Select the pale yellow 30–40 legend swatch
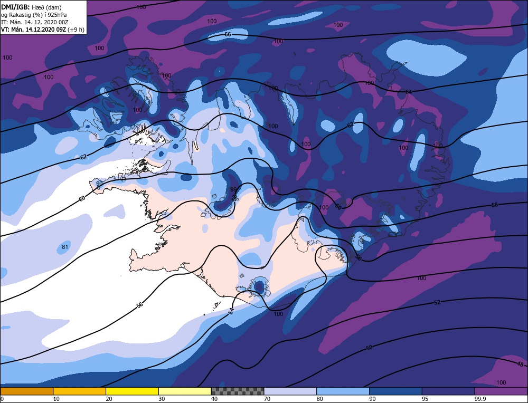Image resolution: width=528 pixels, height=403 pixels. point(185,391)
